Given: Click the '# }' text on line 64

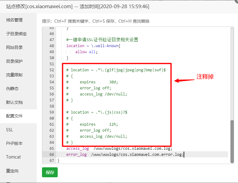Looking at the screenshot, I should click(x=69, y=142).
